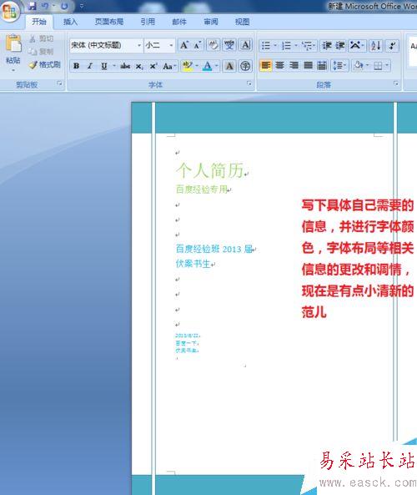Align text left

(x=265, y=65)
